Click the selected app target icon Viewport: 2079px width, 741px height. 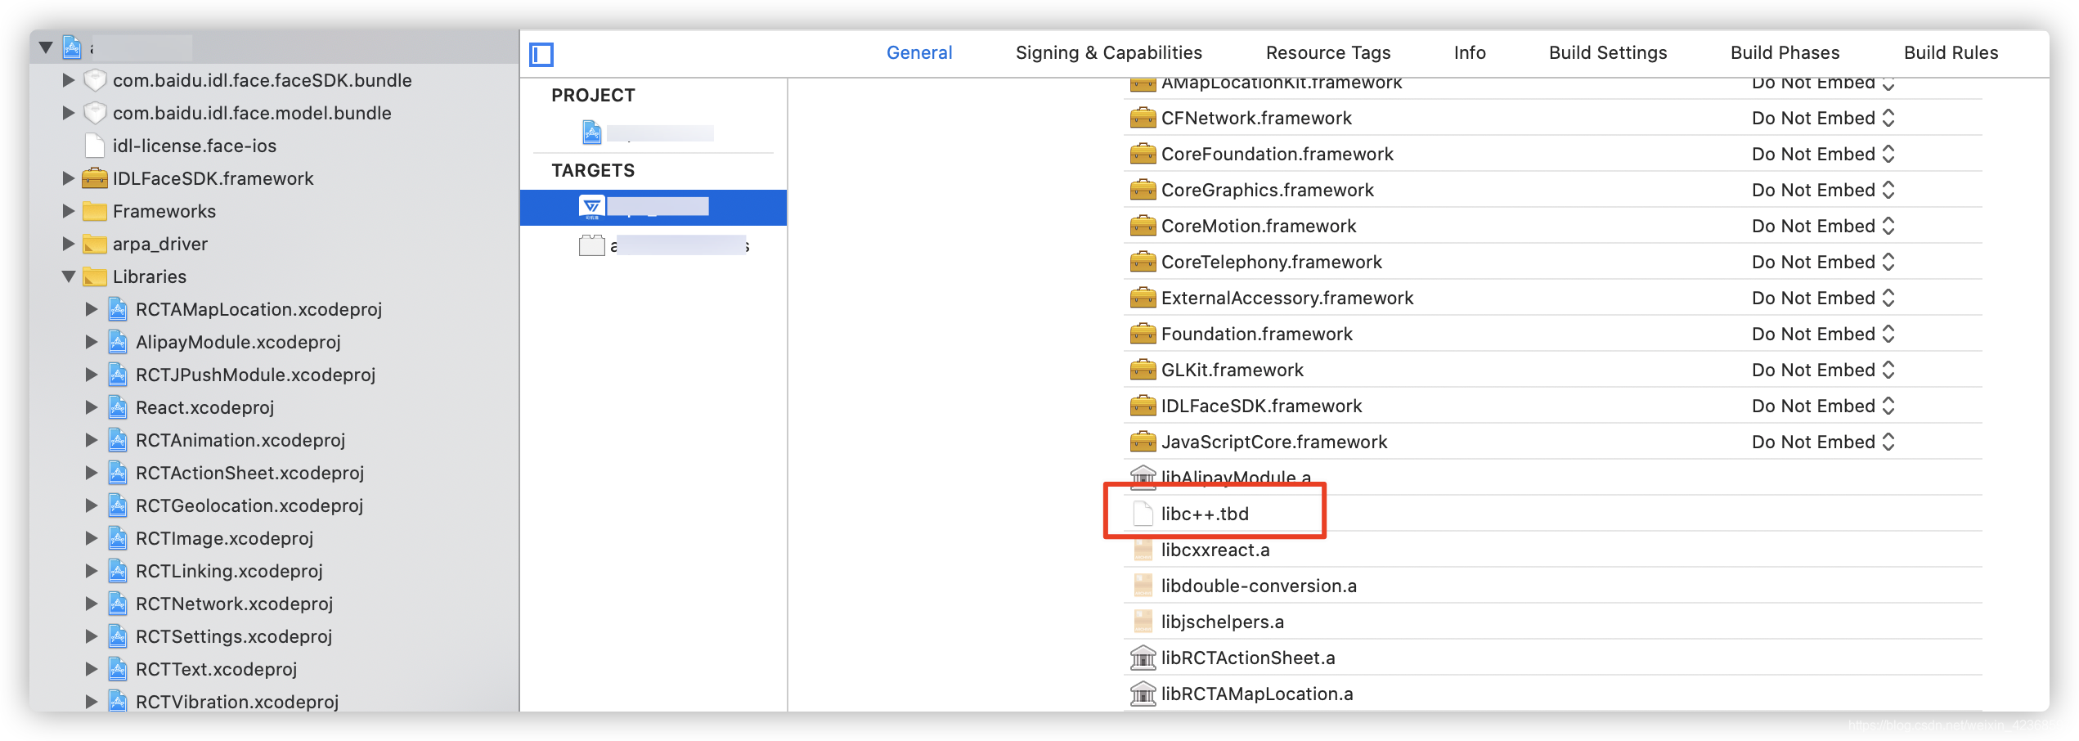pos(592,207)
